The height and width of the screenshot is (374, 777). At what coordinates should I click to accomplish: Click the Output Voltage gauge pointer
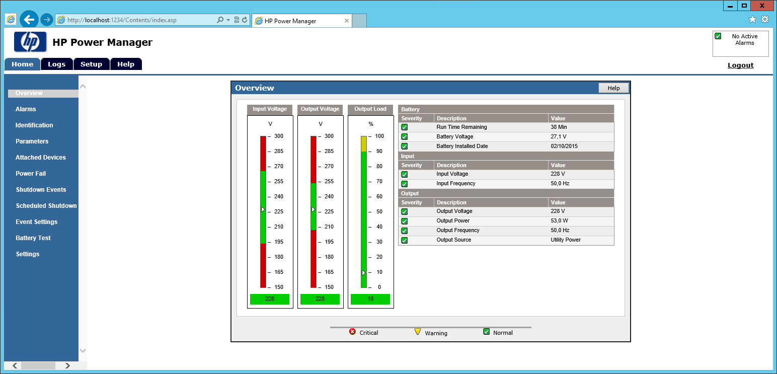[313, 209]
